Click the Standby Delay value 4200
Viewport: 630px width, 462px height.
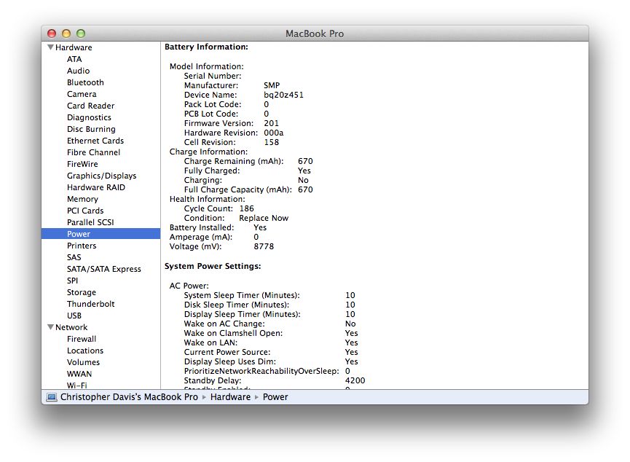[x=355, y=380]
